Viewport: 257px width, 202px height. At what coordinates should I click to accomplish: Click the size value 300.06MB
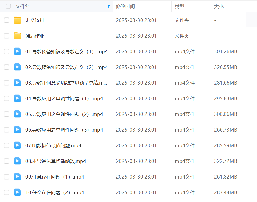[x=226, y=114]
